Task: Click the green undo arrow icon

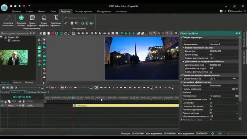Action: pyautogui.click(x=61, y=33)
